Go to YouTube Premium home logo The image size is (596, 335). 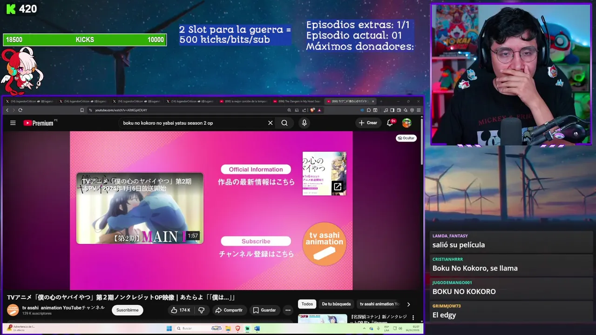coord(38,123)
